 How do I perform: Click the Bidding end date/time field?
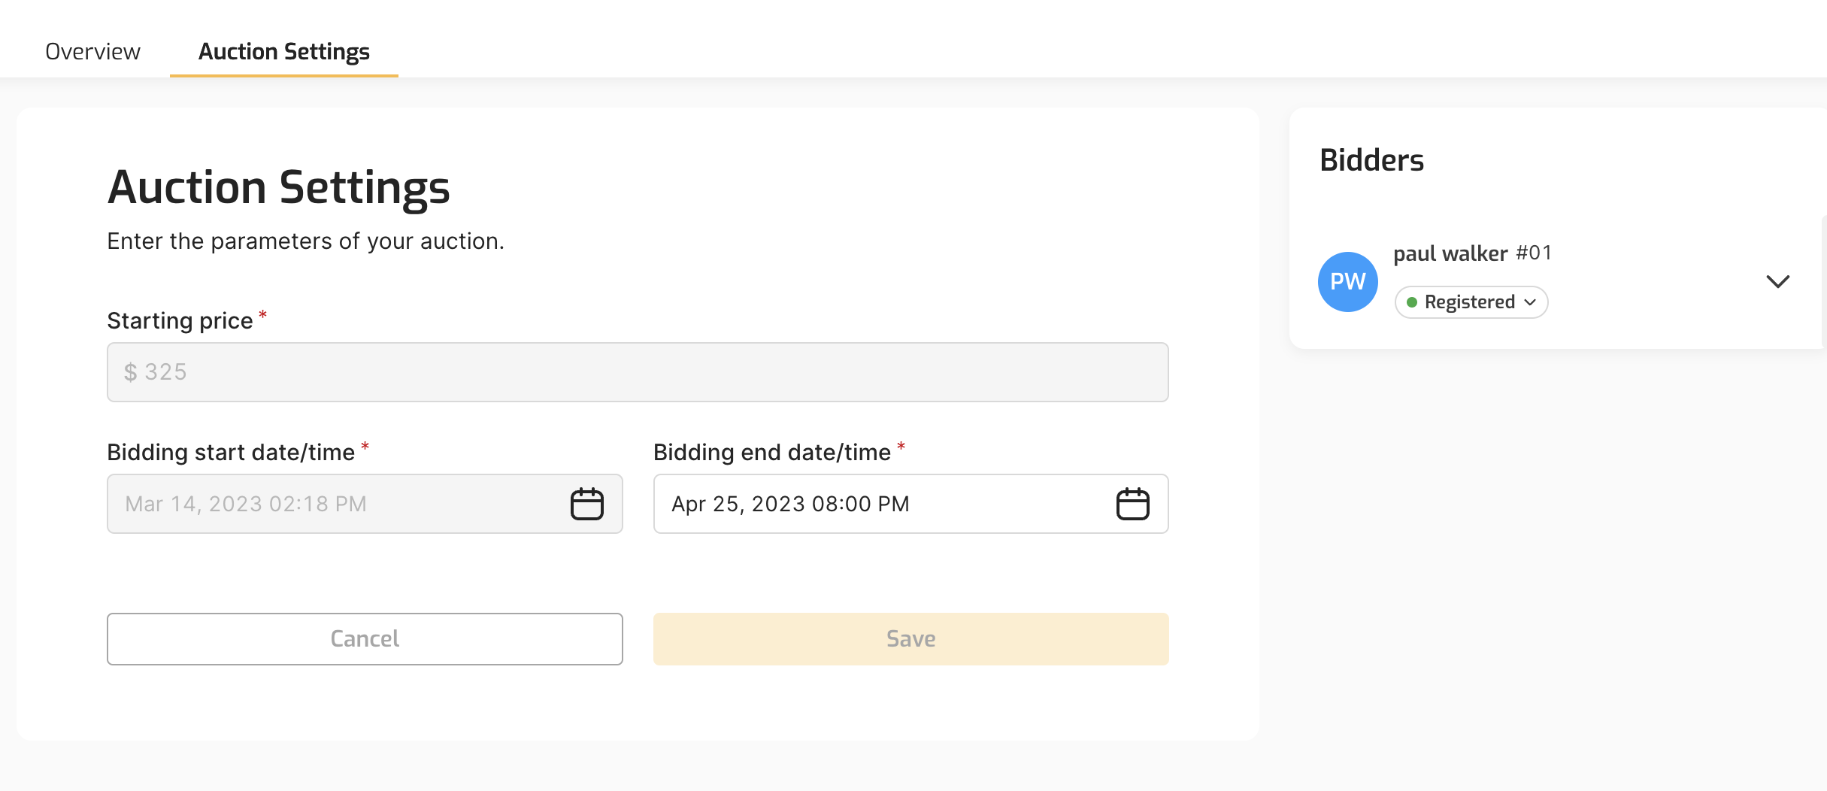(880, 504)
